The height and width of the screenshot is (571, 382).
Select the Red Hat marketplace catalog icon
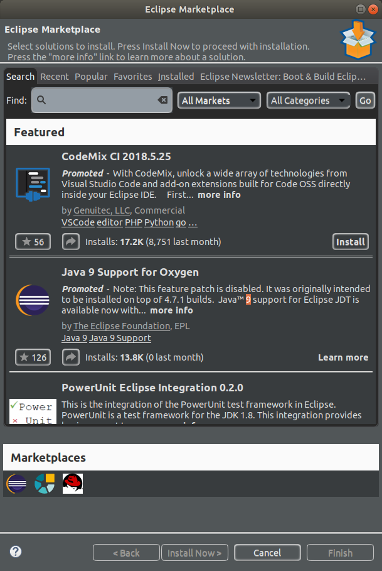pos(73,484)
